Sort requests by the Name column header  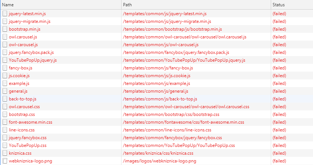[x=8, y=5]
